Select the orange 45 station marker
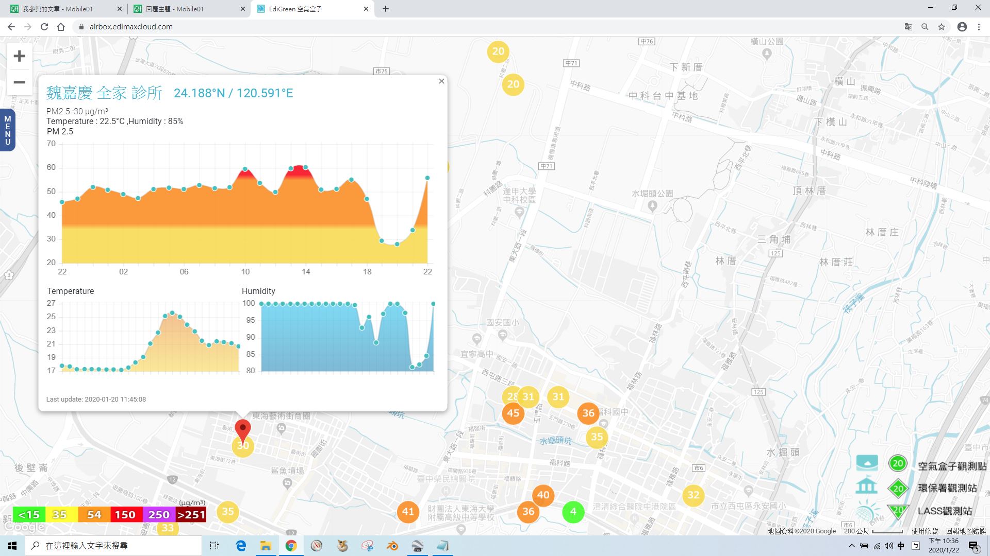Viewport: 990px width, 556px height. click(513, 413)
